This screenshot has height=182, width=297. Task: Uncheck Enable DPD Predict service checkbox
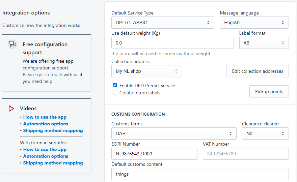115,85
